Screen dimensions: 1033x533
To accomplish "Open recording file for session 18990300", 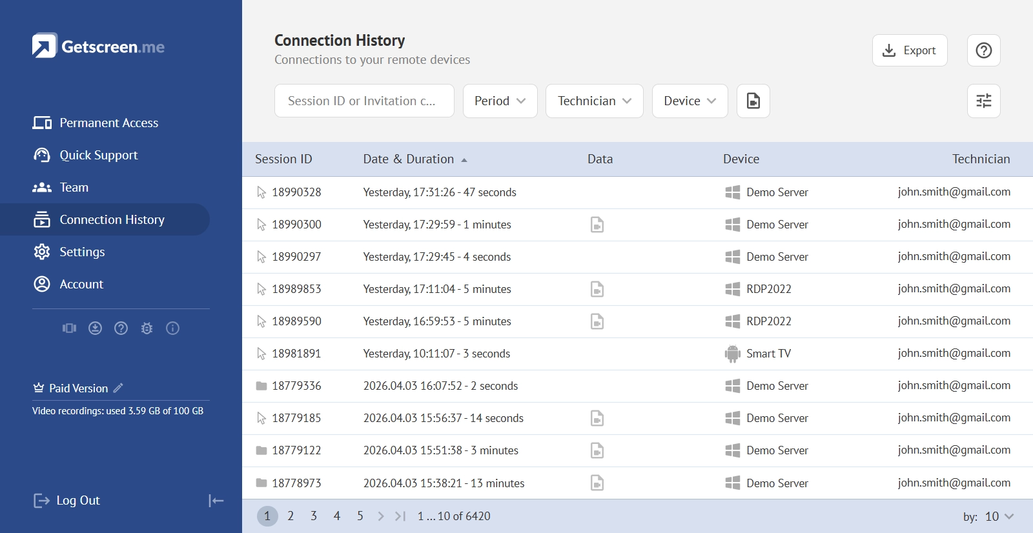I will click(x=597, y=225).
